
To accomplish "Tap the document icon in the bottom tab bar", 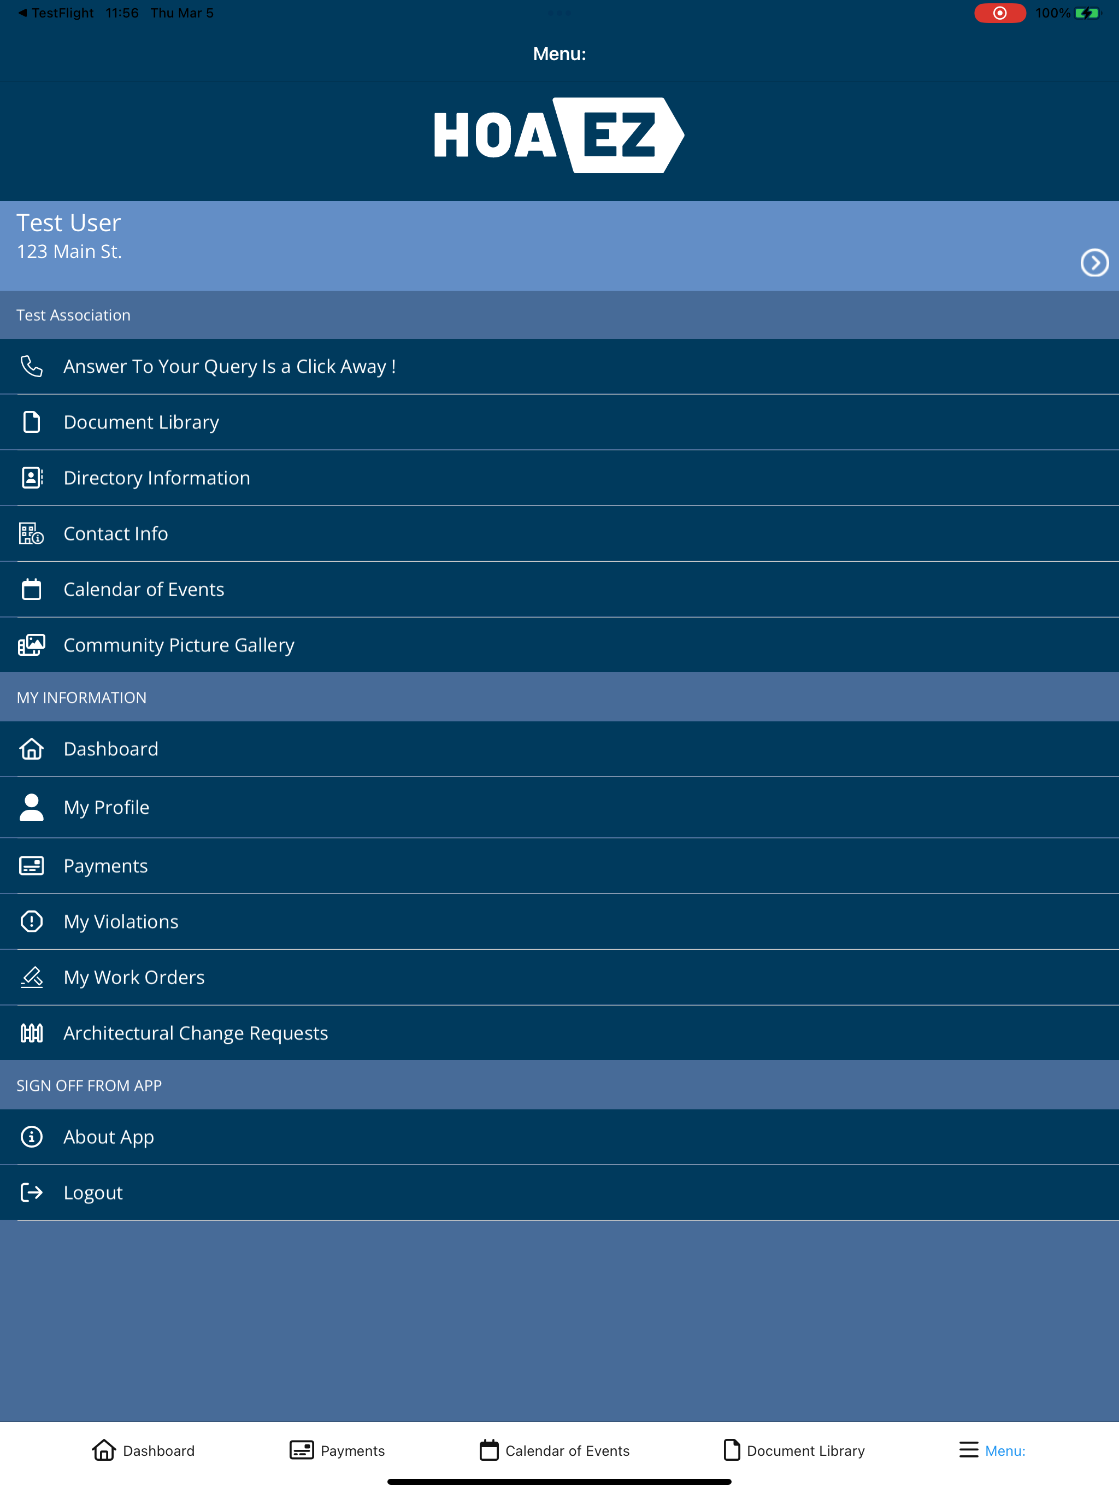I will (x=732, y=1450).
